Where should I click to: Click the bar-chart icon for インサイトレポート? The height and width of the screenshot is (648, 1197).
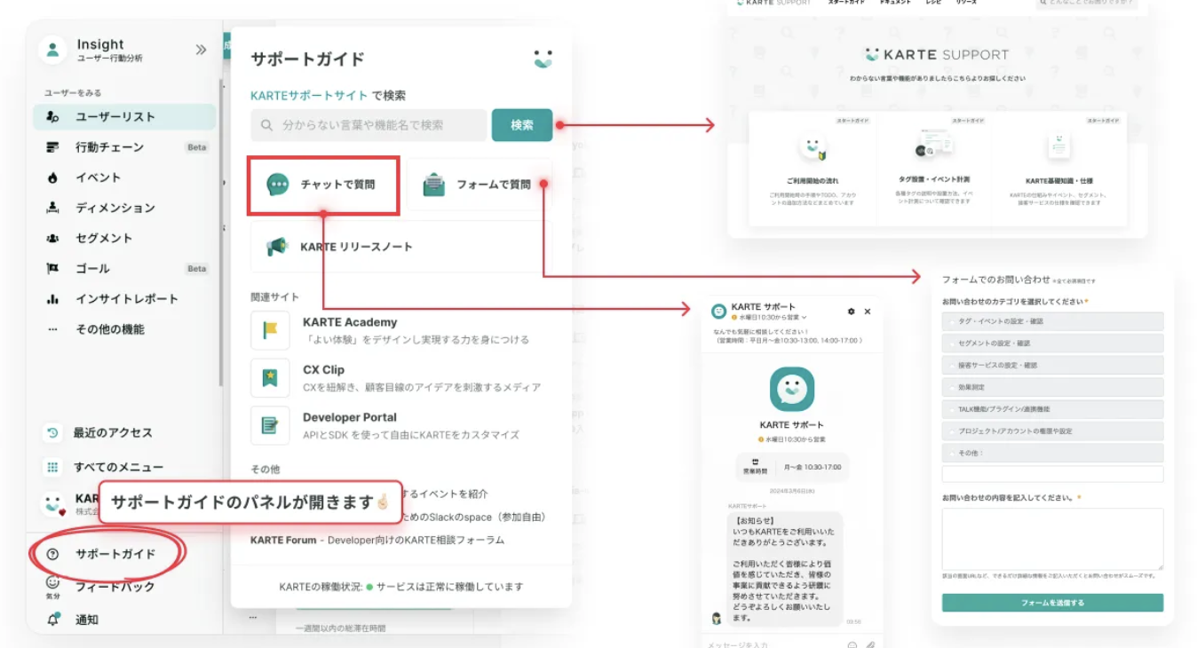coord(53,299)
